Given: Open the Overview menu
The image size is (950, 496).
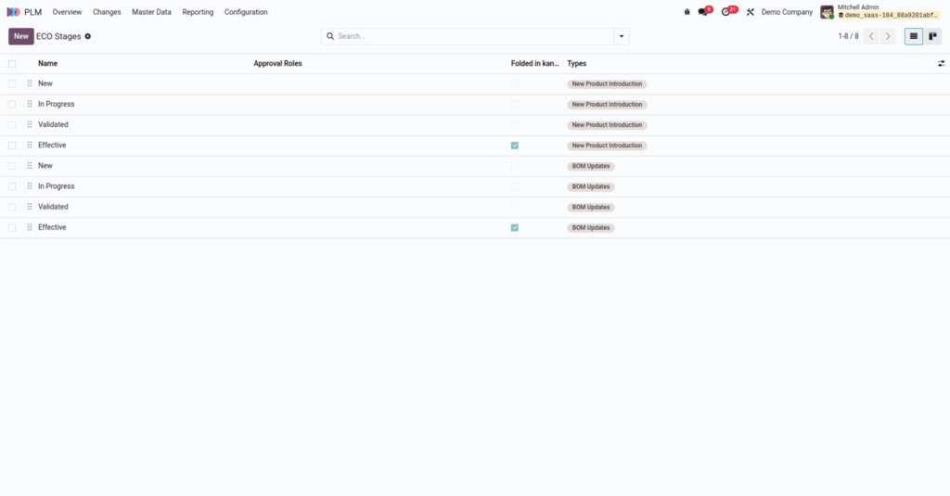Looking at the screenshot, I should 67,12.
